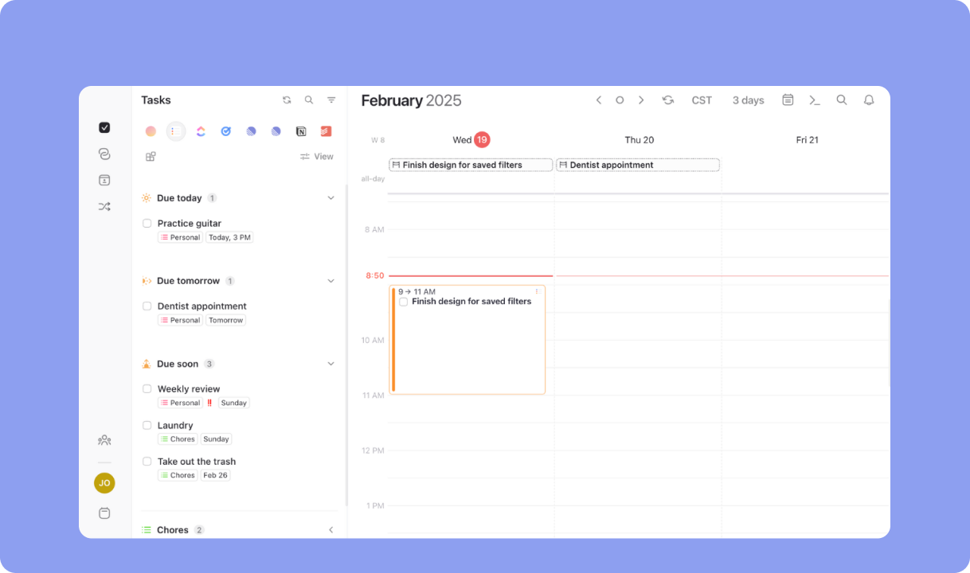Click today's date badge on Wed 19

point(481,139)
